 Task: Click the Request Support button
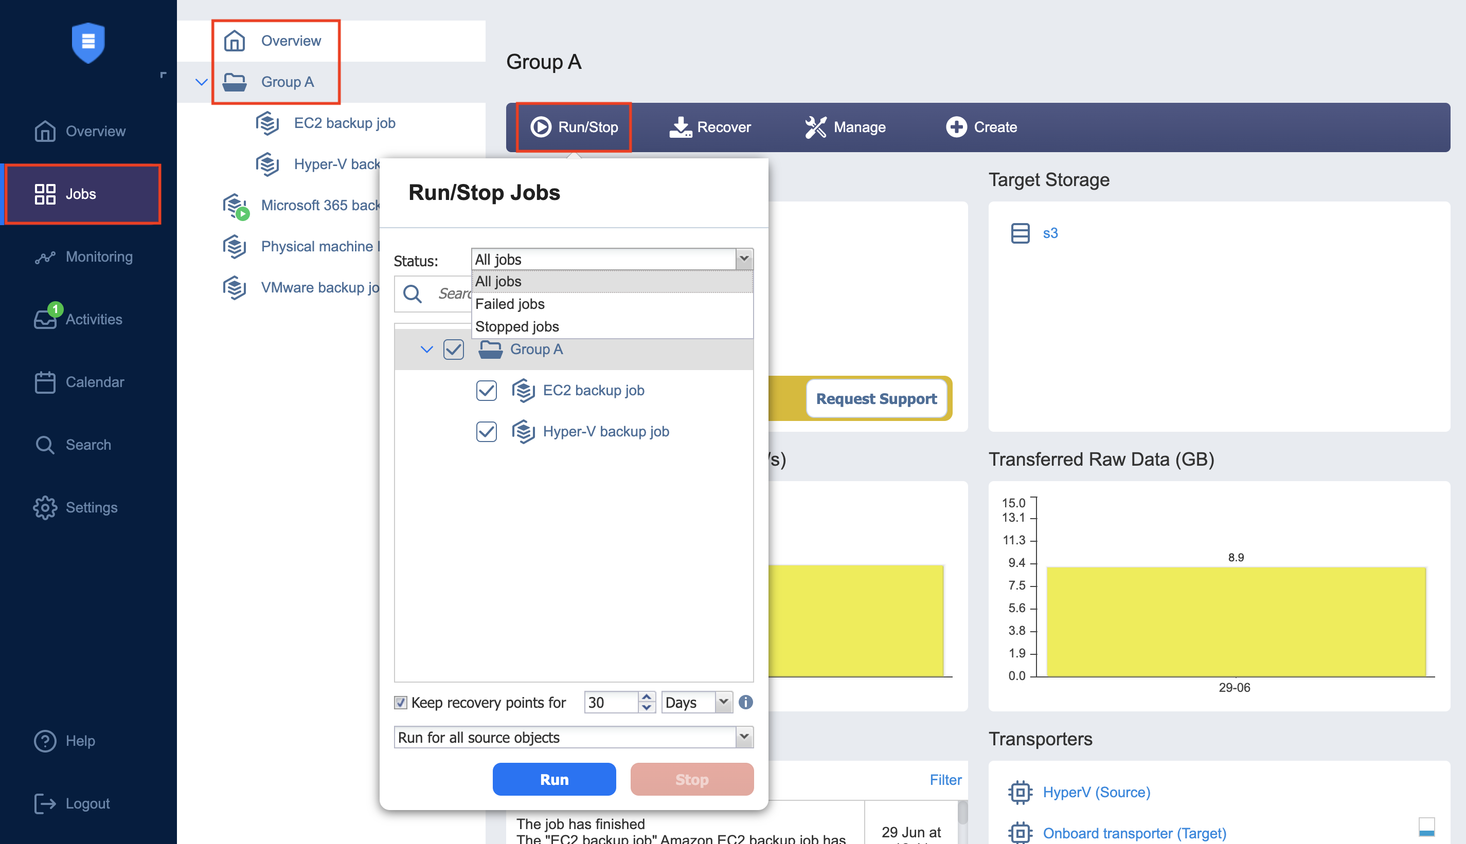coord(875,398)
